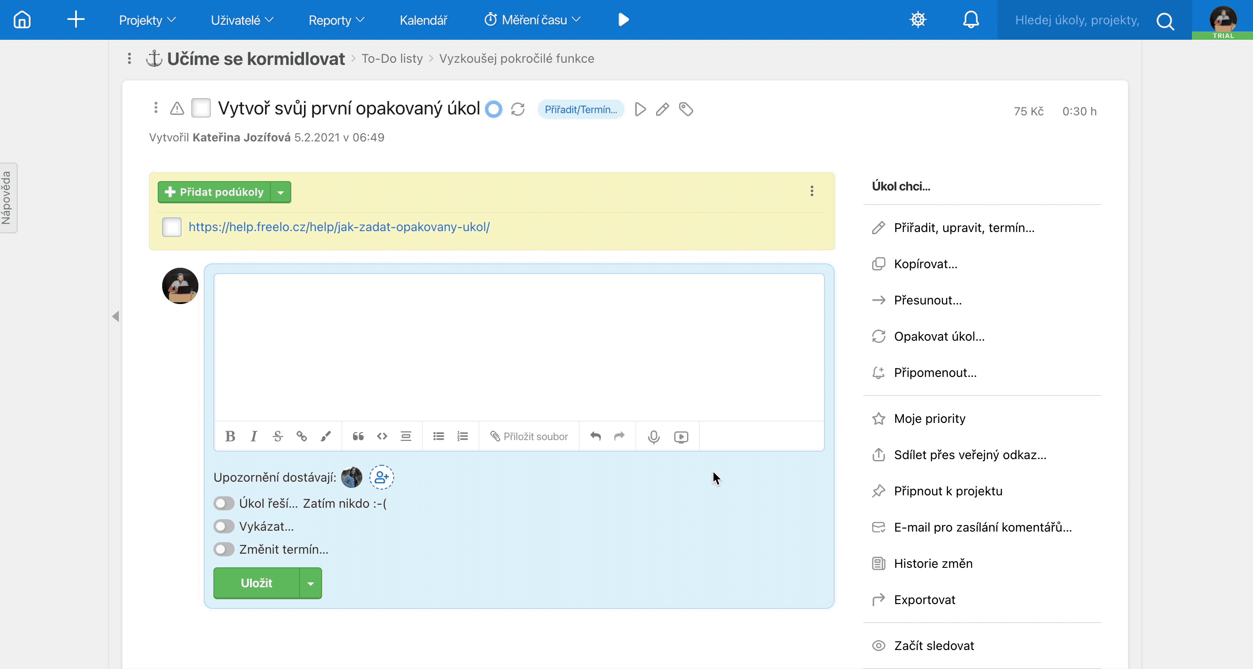
Task: Click the repeat task icon next to title
Action: pyautogui.click(x=517, y=109)
